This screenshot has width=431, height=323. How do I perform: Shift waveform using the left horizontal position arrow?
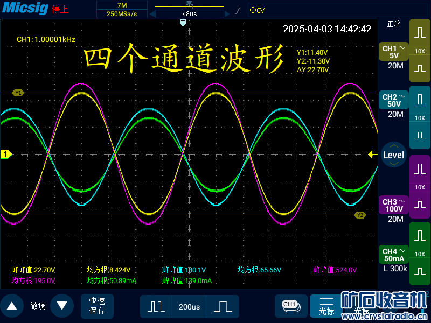[x=152, y=14]
